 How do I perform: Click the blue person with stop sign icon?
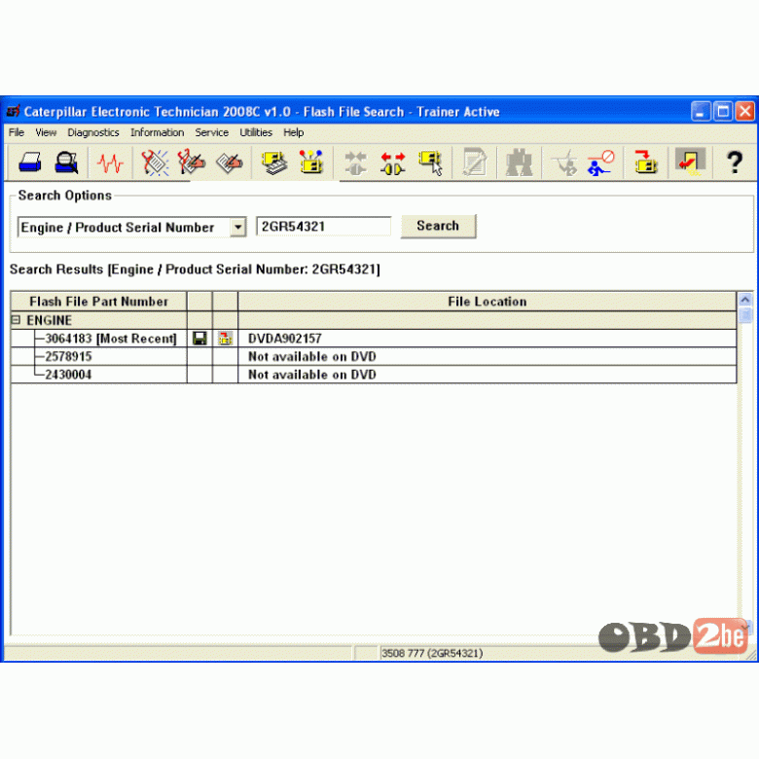click(600, 163)
